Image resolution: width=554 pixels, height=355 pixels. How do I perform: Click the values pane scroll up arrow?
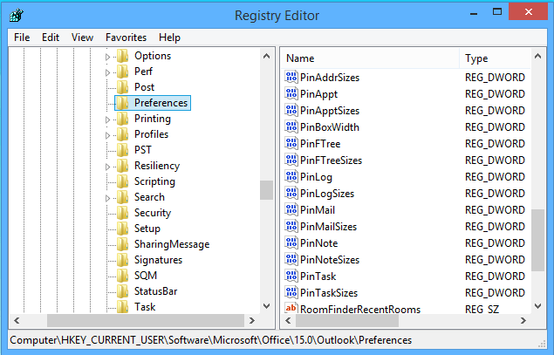(x=537, y=56)
